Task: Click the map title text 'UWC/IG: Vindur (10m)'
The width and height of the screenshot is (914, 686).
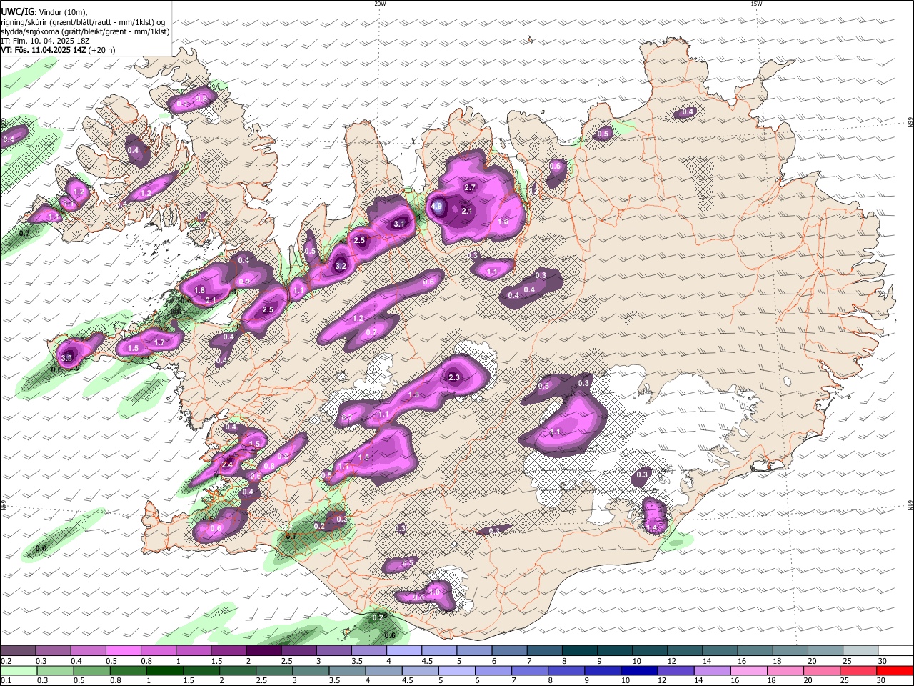Action: pyautogui.click(x=43, y=11)
